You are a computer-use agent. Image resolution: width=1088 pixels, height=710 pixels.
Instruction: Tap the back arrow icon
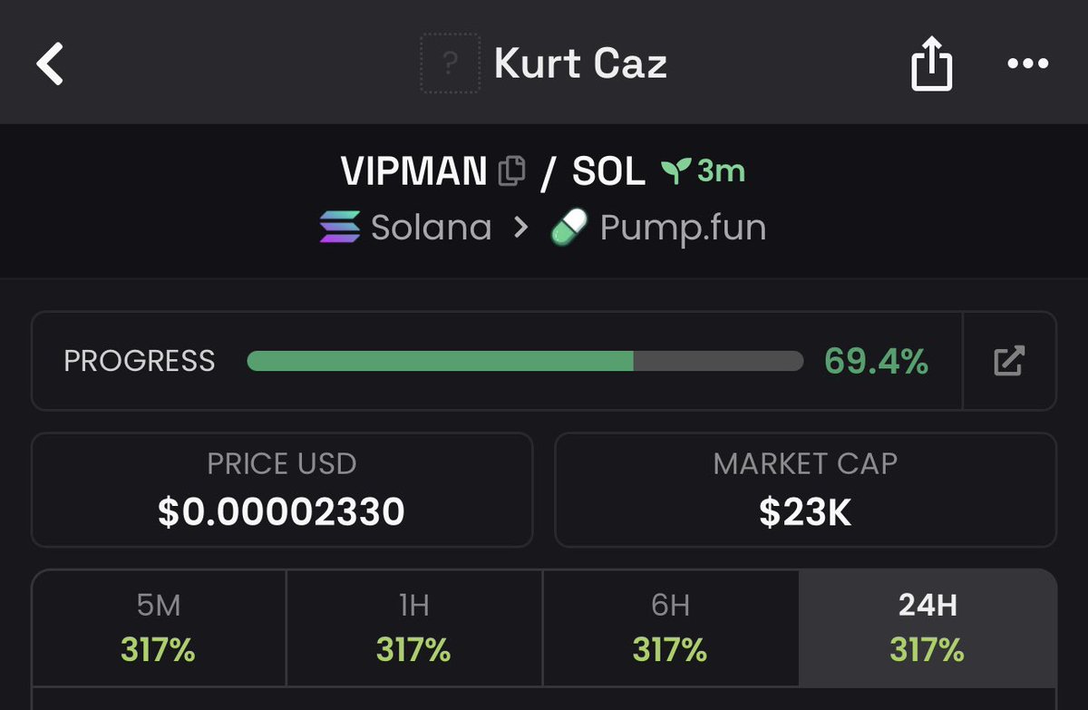[50, 64]
